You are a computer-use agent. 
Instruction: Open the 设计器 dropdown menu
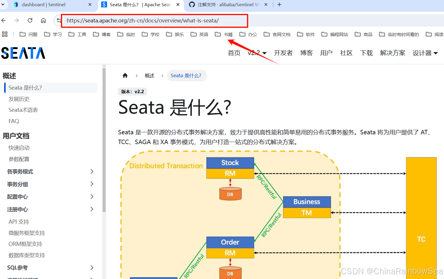[x=425, y=53]
